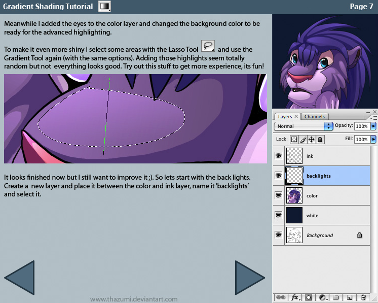Open the Normal blend mode dropdown
The image size is (378, 303).
pos(304,126)
